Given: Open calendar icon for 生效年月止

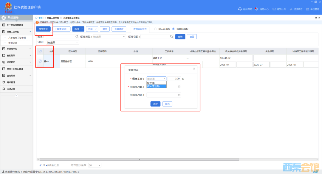Looking at the screenshot, I should 179,95.
